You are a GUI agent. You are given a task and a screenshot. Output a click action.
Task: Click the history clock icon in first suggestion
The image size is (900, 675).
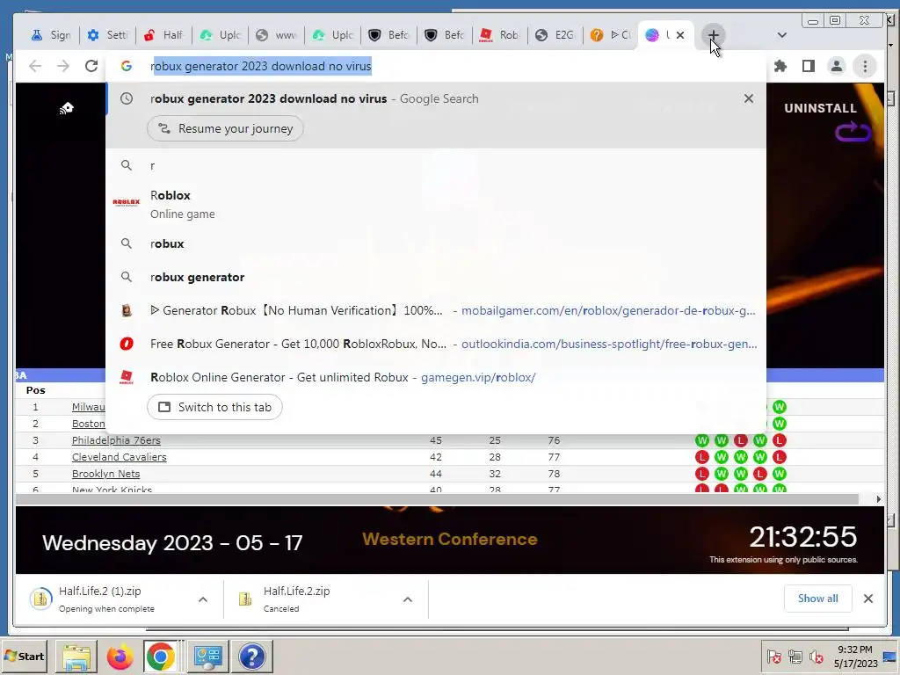[x=127, y=98]
